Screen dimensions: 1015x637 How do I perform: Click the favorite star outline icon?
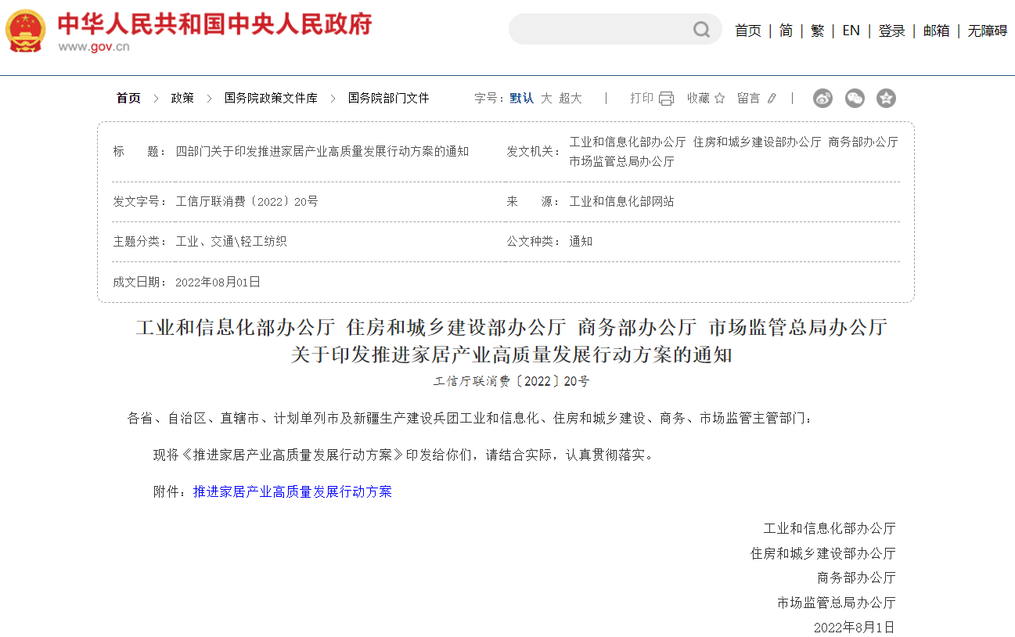pos(719,98)
